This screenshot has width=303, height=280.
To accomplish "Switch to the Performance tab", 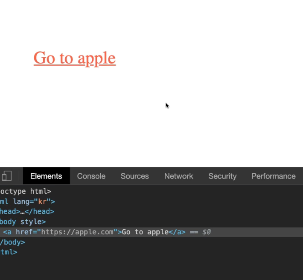I will 274,176.
